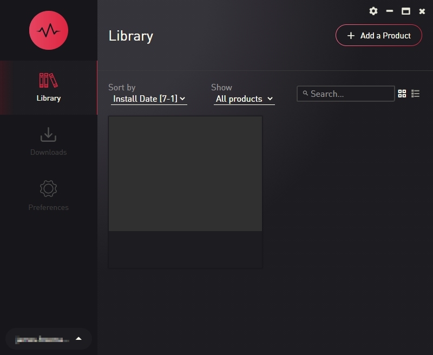Click the magnifier icon in search box

[x=305, y=93]
